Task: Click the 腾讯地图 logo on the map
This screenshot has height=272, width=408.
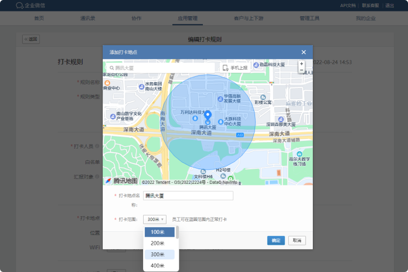Action: tap(121, 181)
